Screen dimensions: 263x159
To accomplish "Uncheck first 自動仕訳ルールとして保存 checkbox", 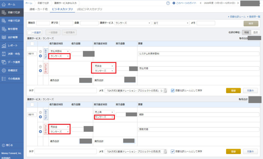I will [x=173, y=90].
